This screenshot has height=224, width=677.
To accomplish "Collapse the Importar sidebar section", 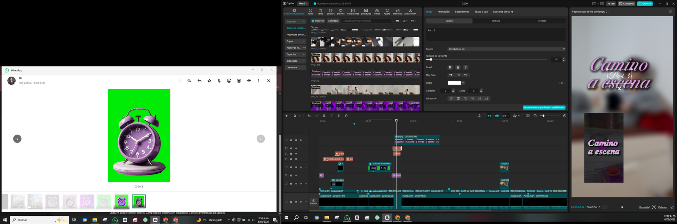I will click(x=304, y=21).
